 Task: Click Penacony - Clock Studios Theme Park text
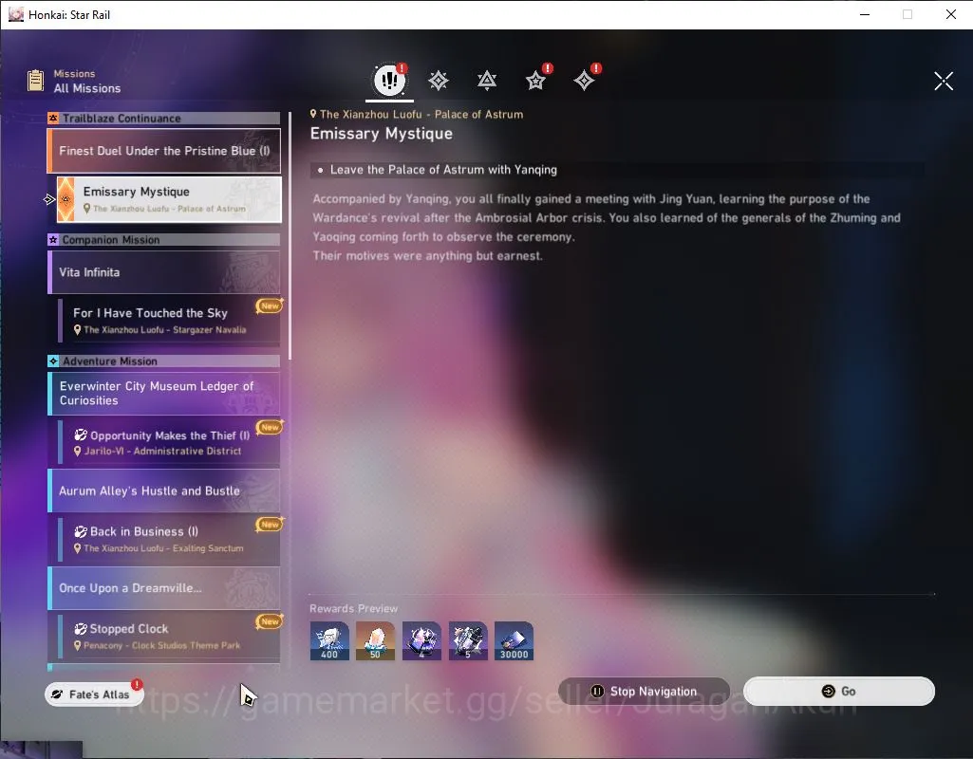point(161,645)
